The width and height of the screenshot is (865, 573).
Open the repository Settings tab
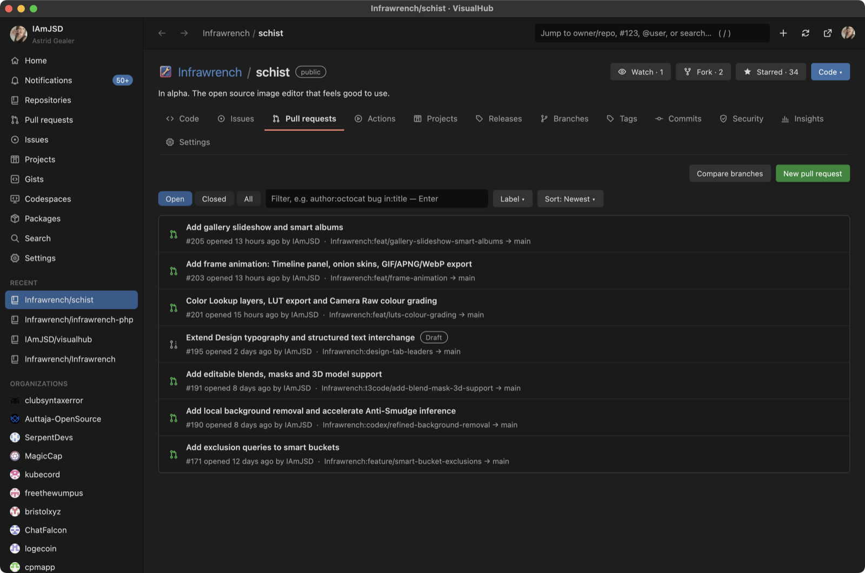coord(188,142)
